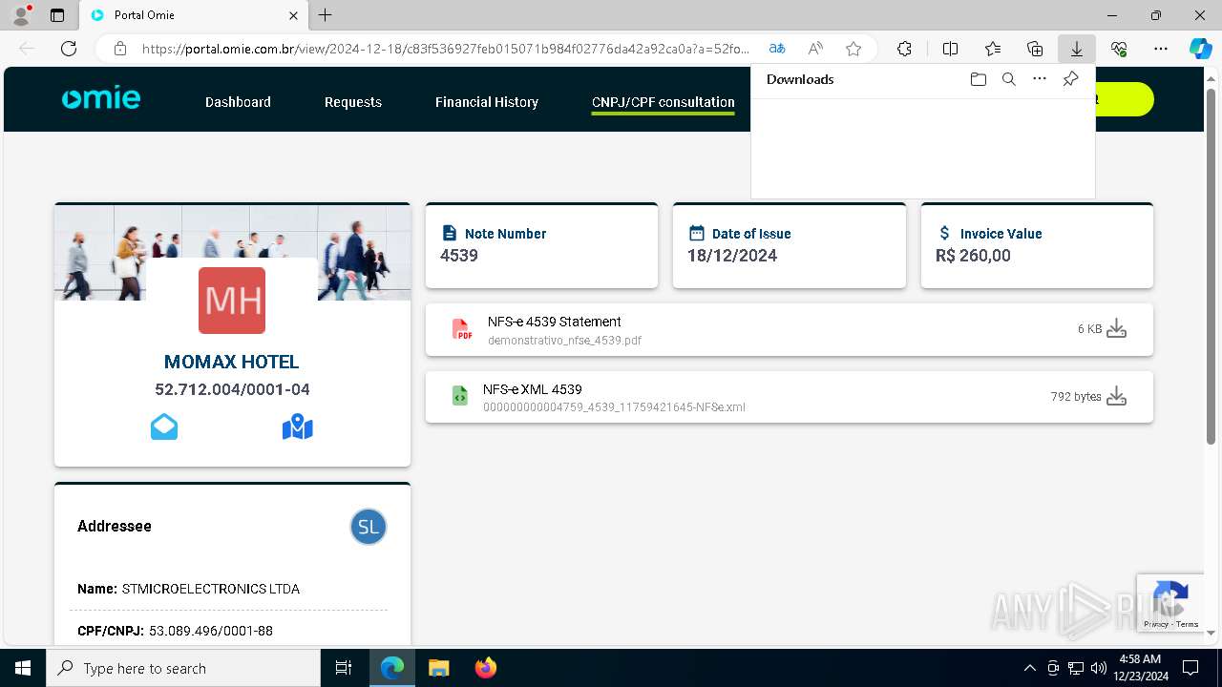Open MOMAX HOTEL email envelope icon
This screenshot has width=1222, height=687.
pos(164,427)
